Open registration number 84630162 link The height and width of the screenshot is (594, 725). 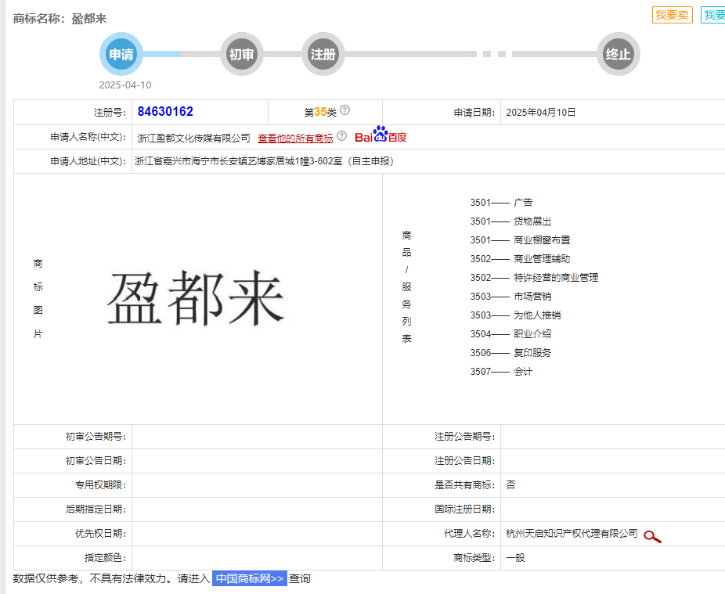pyautogui.click(x=165, y=111)
